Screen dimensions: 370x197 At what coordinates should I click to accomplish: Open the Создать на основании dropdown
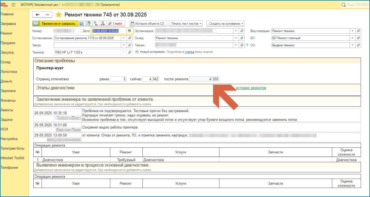coord(225,24)
